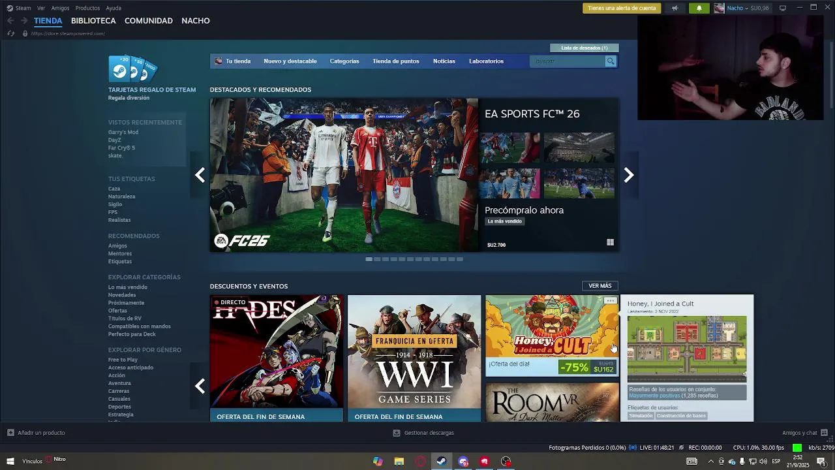Open the WWI Game Series franchise offer
Screen dimensions: 835x470
pyautogui.click(x=414, y=358)
